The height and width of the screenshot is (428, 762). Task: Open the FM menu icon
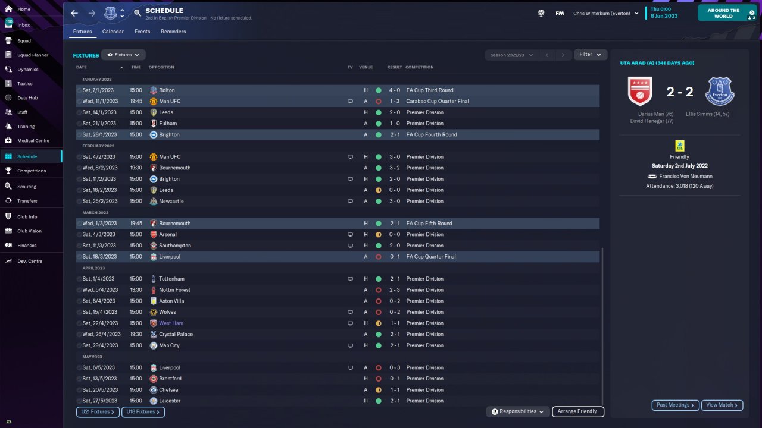560,13
